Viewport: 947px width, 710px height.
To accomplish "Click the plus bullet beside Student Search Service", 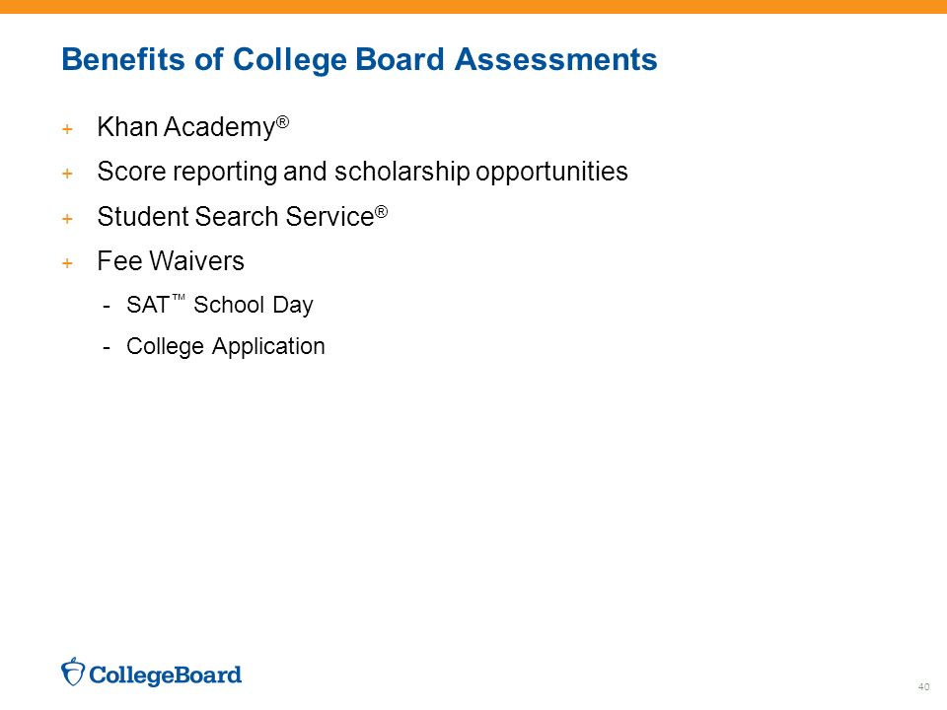I will tap(67, 219).
